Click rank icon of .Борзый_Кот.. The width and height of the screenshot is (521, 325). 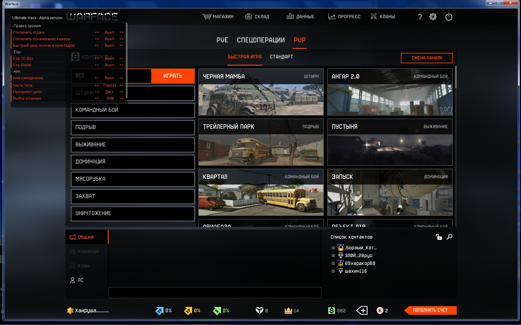point(341,248)
